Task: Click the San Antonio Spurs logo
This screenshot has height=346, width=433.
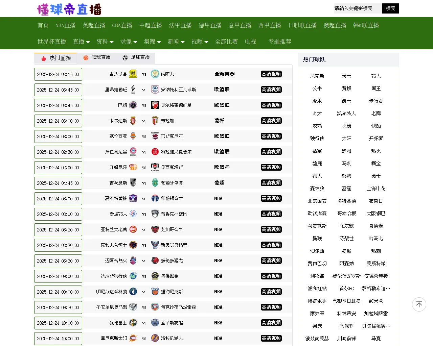Action: (x=133, y=307)
